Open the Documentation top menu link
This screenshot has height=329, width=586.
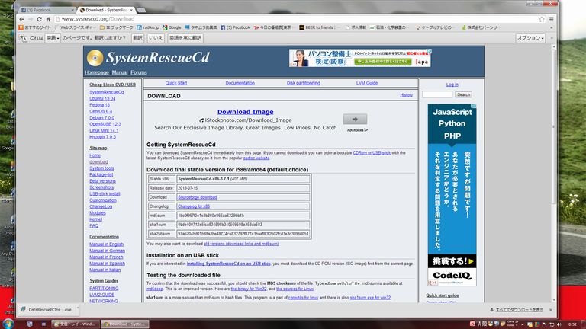[240, 83]
